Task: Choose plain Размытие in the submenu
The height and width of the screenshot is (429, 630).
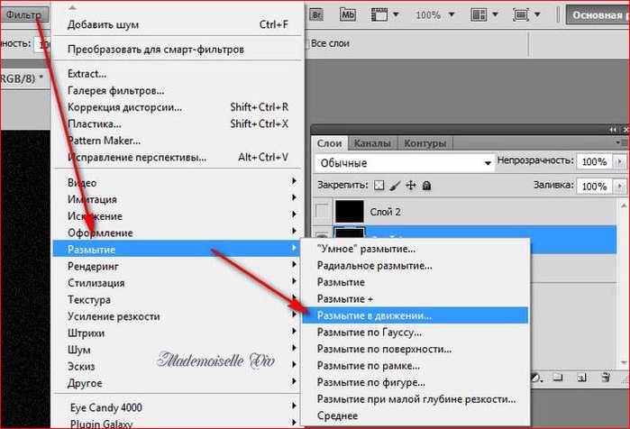Action: 415,282
